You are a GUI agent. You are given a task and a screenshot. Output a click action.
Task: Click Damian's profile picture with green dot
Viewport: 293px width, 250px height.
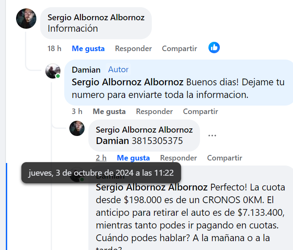(53, 71)
